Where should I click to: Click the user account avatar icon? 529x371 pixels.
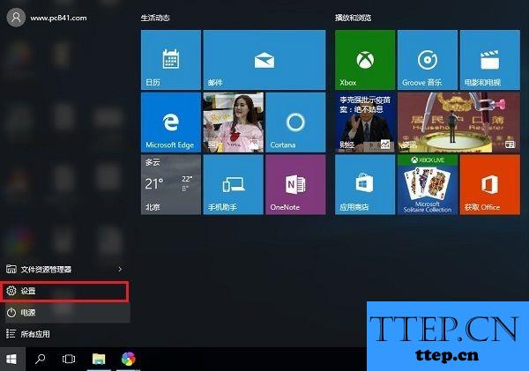pyautogui.click(x=16, y=18)
